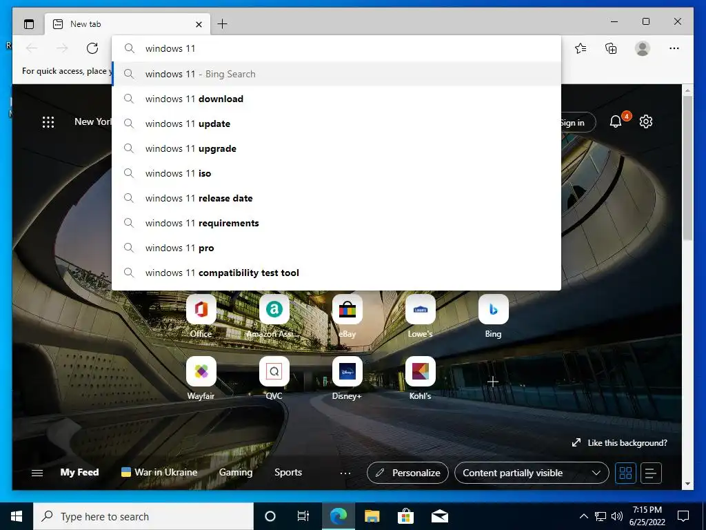Show hidden system tray icons
The height and width of the screenshot is (530, 706).
[583, 516]
